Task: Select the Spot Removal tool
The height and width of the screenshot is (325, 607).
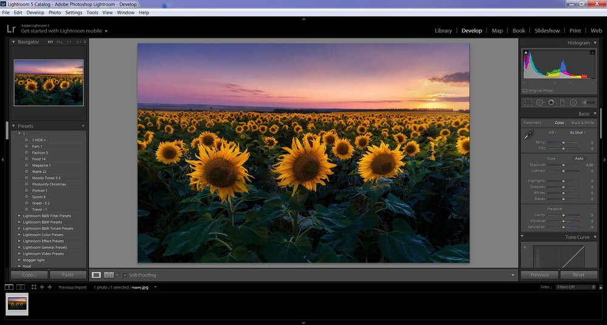Action: point(540,102)
